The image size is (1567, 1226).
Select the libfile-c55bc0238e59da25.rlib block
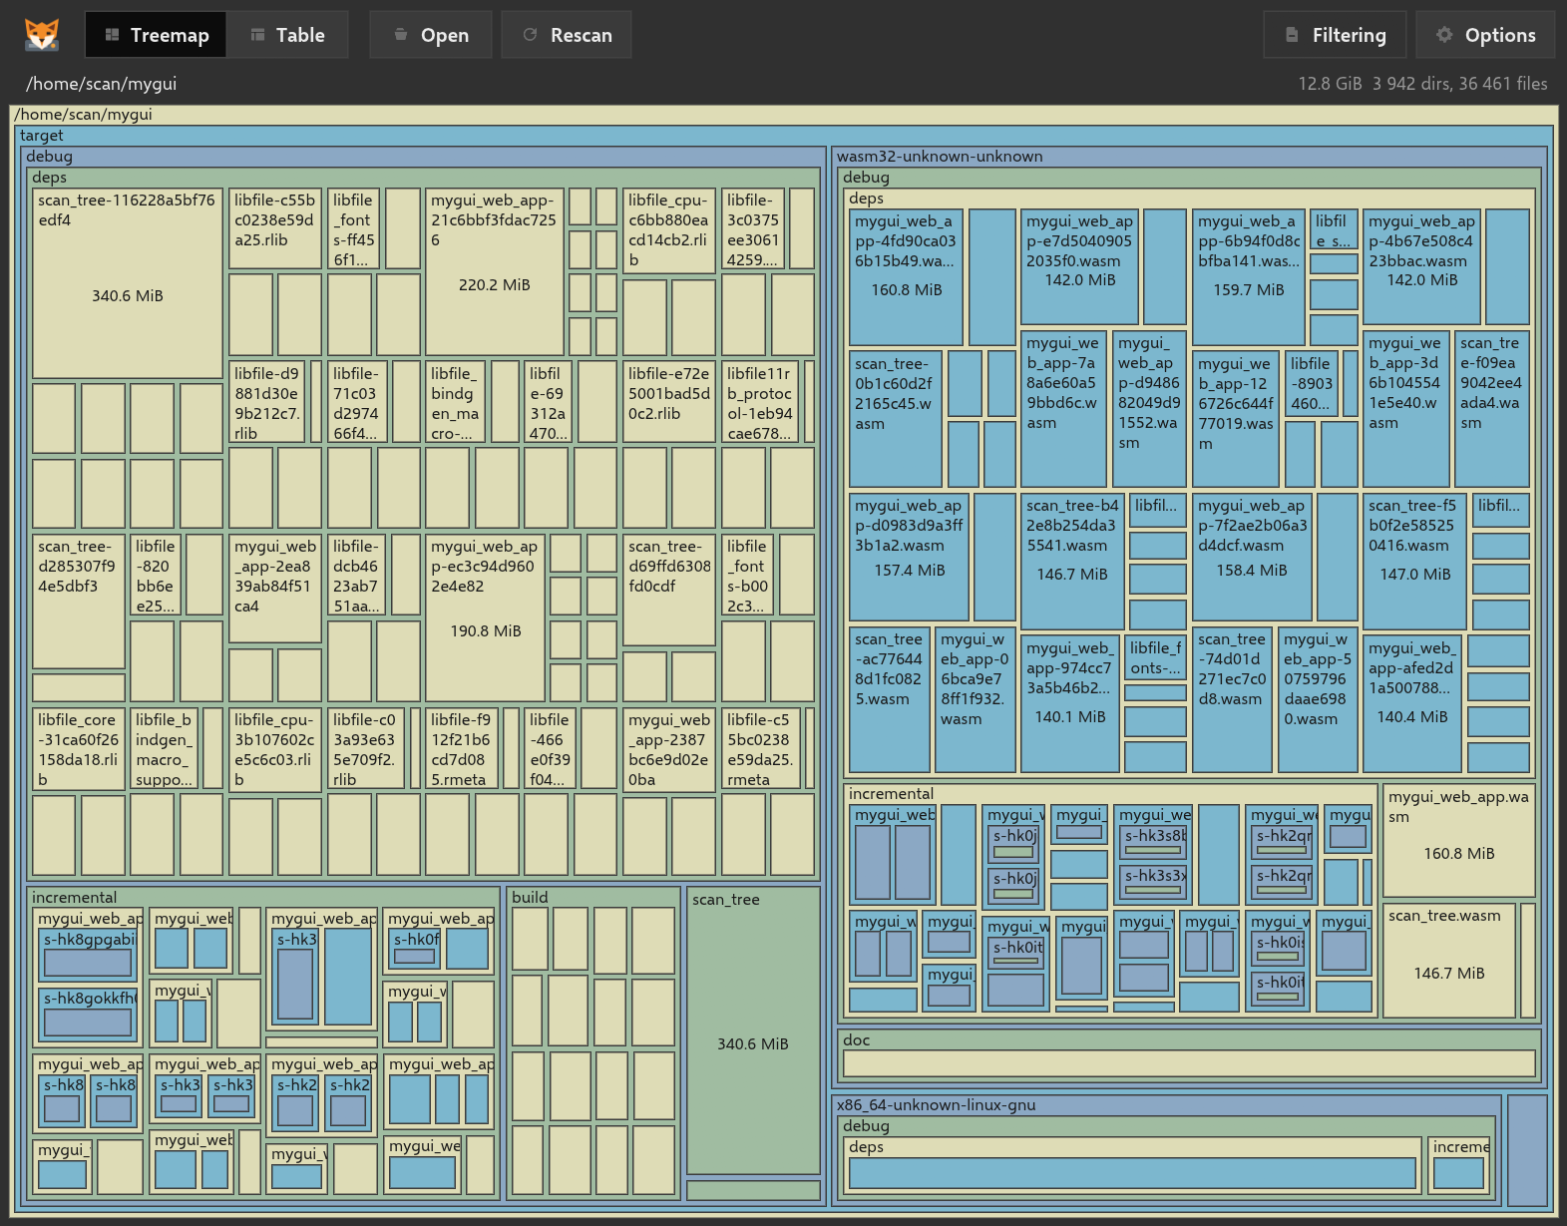pos(275,228)
